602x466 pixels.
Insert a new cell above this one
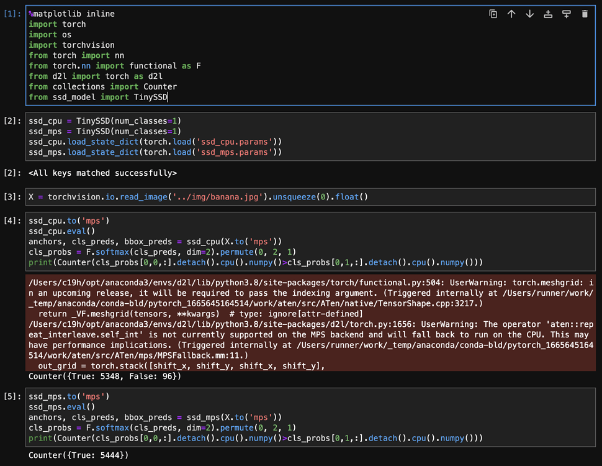pyautogui.click(x=548, y=14)
